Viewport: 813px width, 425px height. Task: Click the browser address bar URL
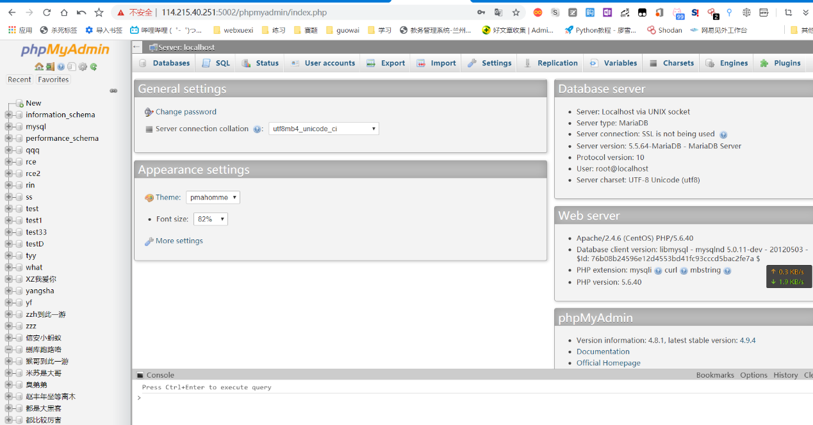click(244, 12)
